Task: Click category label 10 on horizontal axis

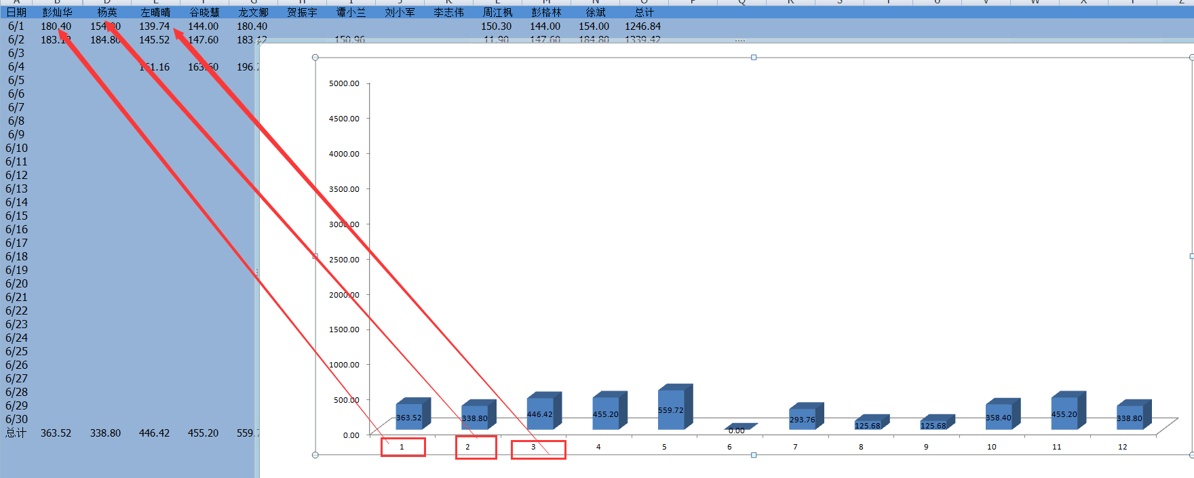Action: [992, 447]
